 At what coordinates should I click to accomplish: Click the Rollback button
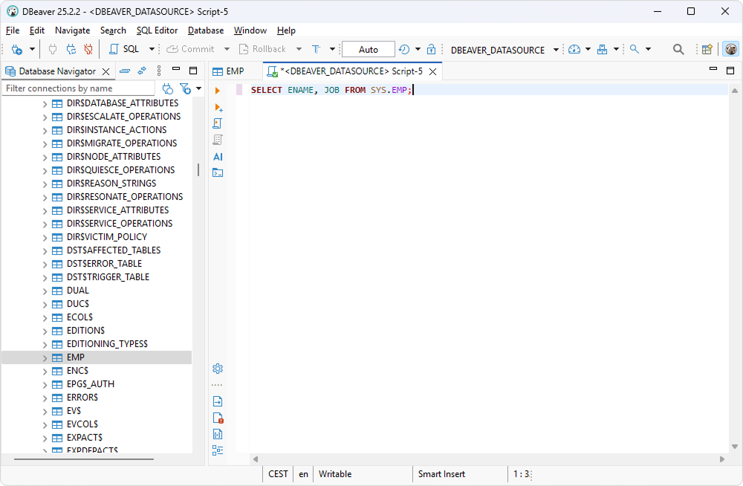tap(267, 49)
